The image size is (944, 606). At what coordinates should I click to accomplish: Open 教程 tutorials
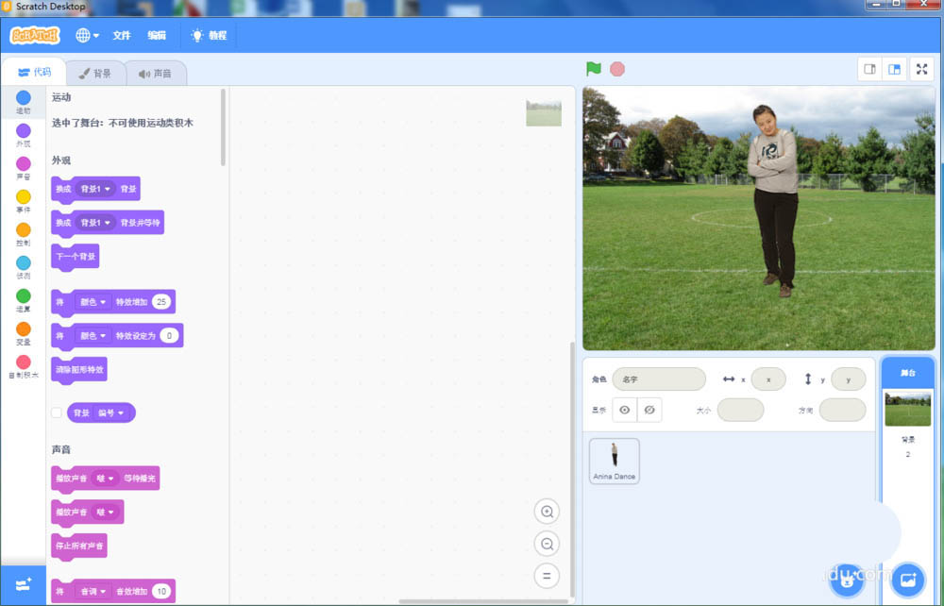(x=209, y=35)
